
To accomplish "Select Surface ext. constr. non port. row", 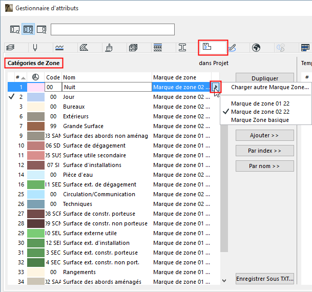I will point(113,262).
